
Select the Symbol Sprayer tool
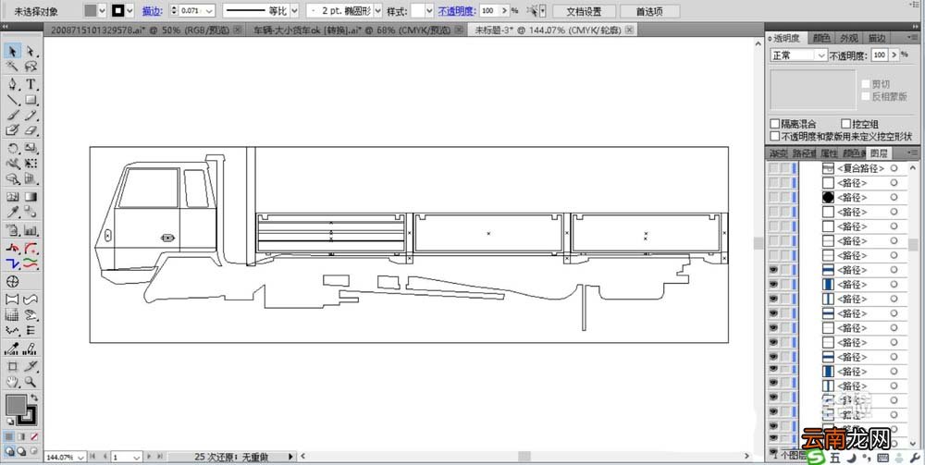click(x=13, y=230)
